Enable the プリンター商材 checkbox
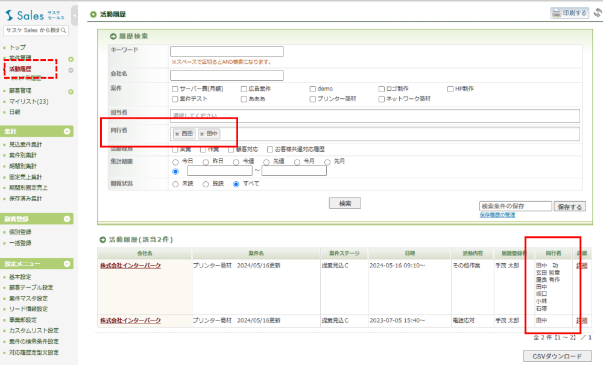603x365 pixels. point(313,99)
